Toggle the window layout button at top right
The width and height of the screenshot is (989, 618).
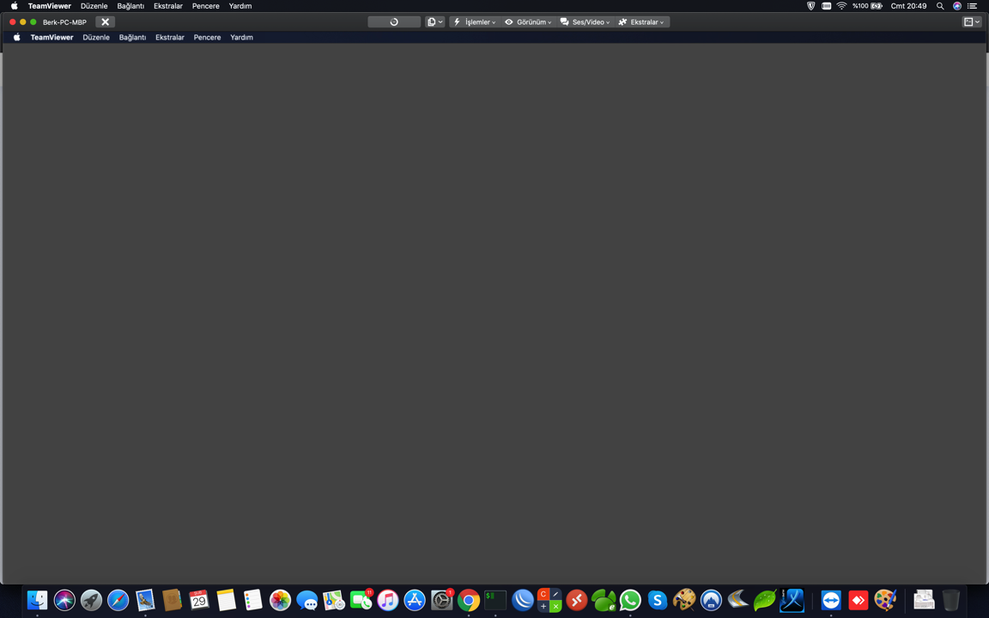pos(972,22)
